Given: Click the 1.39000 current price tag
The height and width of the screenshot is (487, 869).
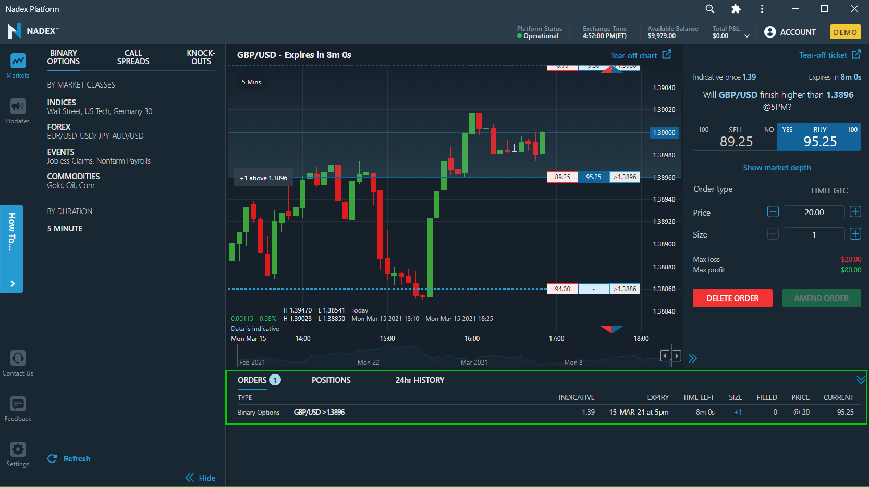Looking at the screenshot, I should [x=664, y=133].
